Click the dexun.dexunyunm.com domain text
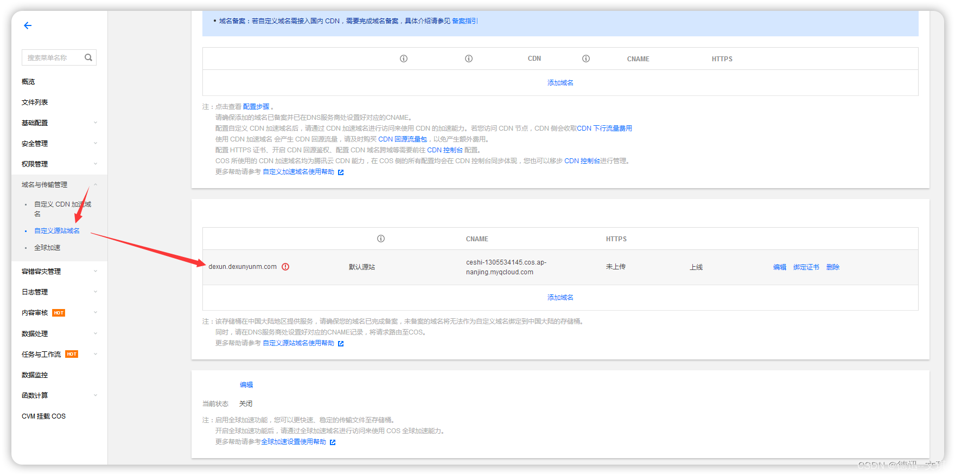The width and height of the screenshot is (955, 476). point(243,267)
